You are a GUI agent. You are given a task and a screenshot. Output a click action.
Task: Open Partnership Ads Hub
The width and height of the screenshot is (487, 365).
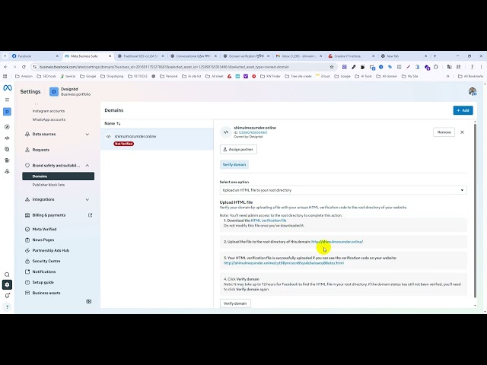pos(51,250)
